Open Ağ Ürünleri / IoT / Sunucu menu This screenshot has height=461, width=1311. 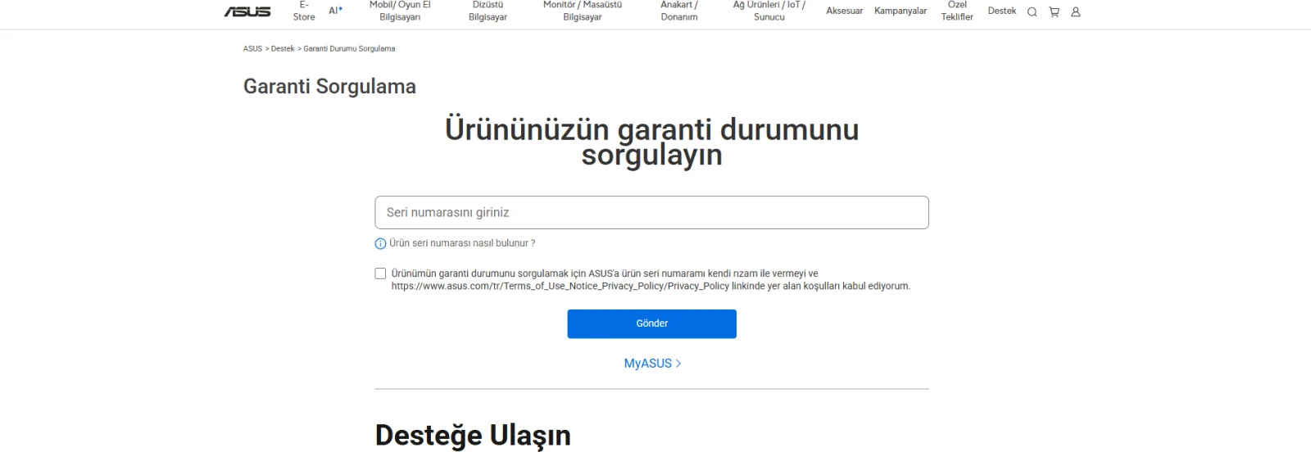coord(769,11)
